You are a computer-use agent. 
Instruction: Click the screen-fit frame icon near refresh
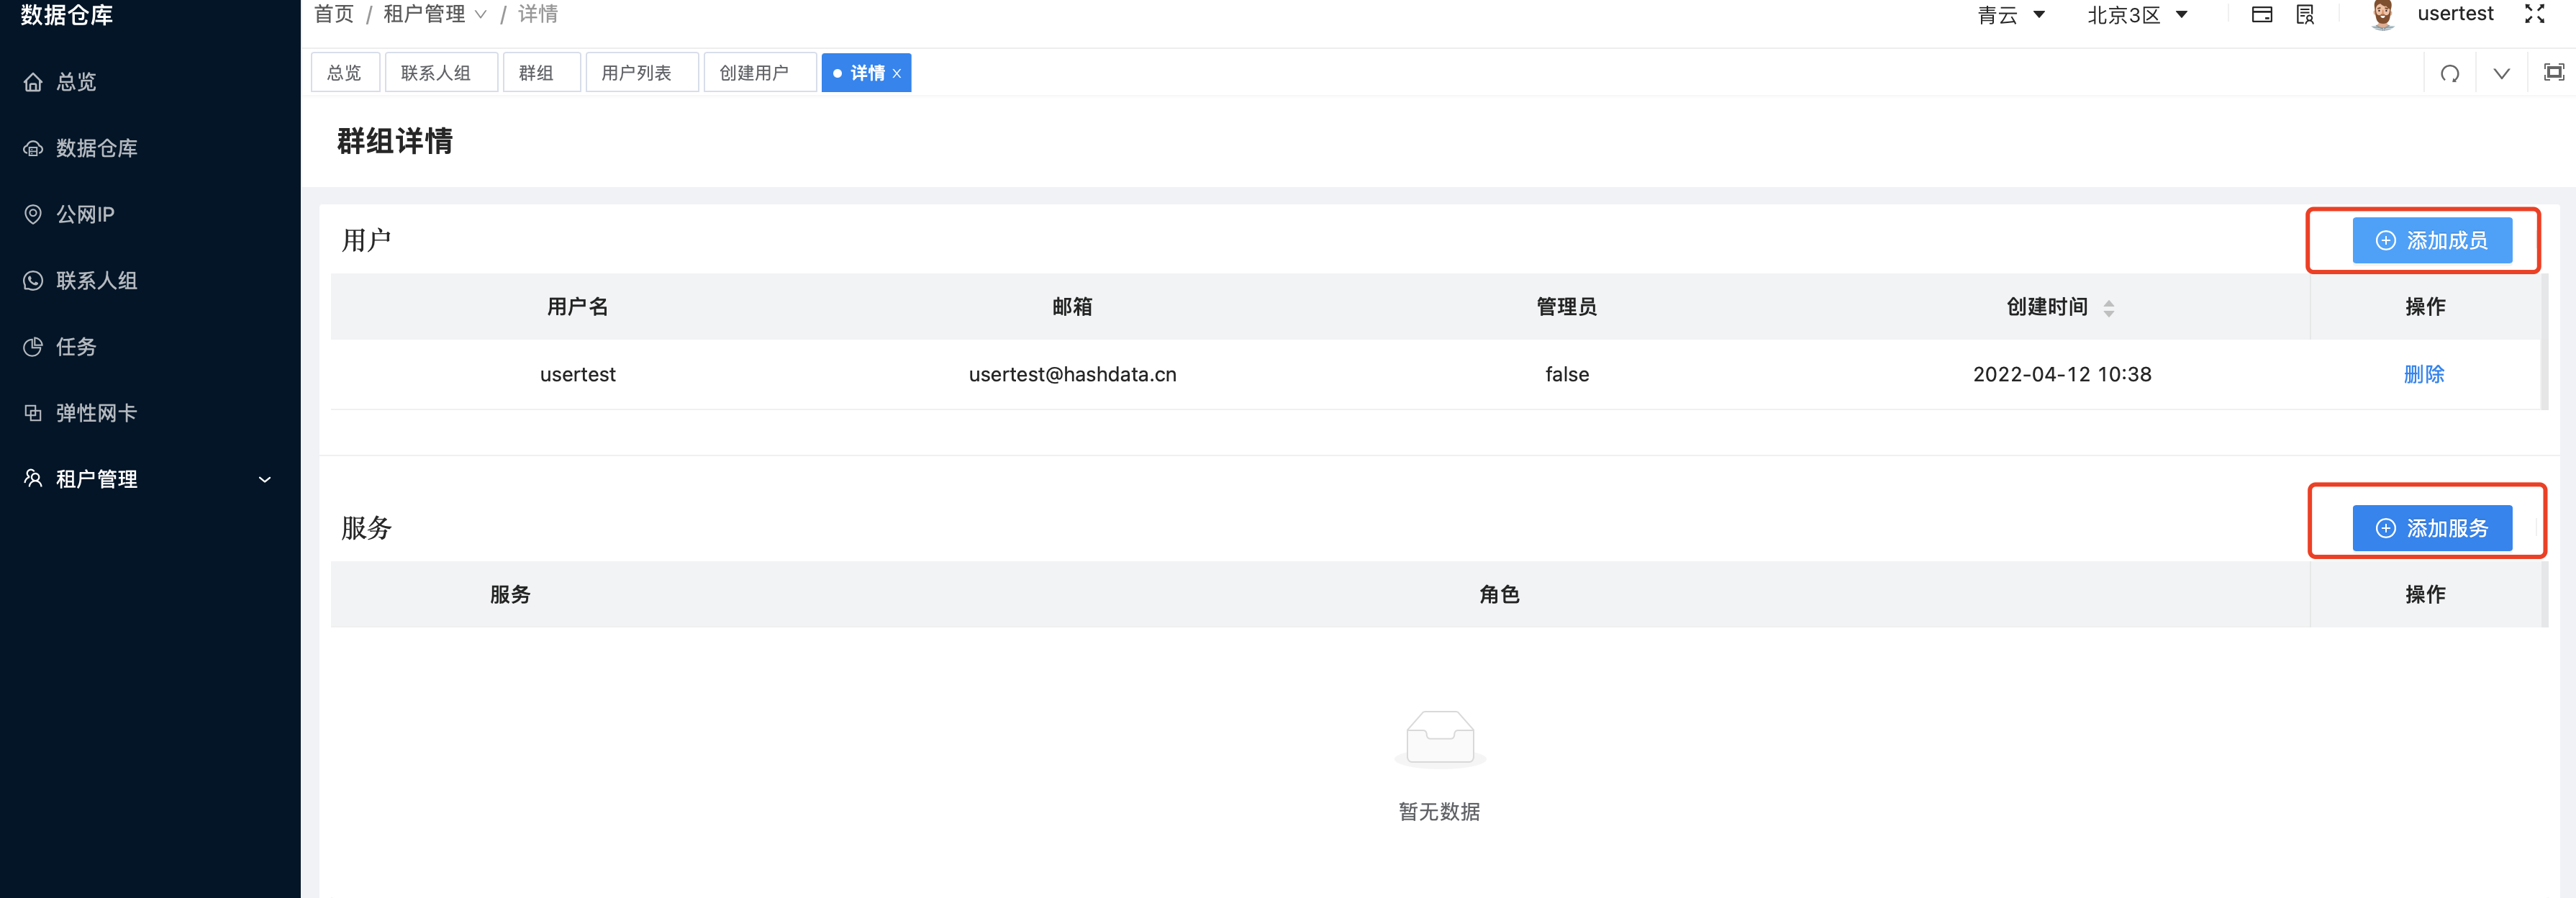[x=2554, y=73]
